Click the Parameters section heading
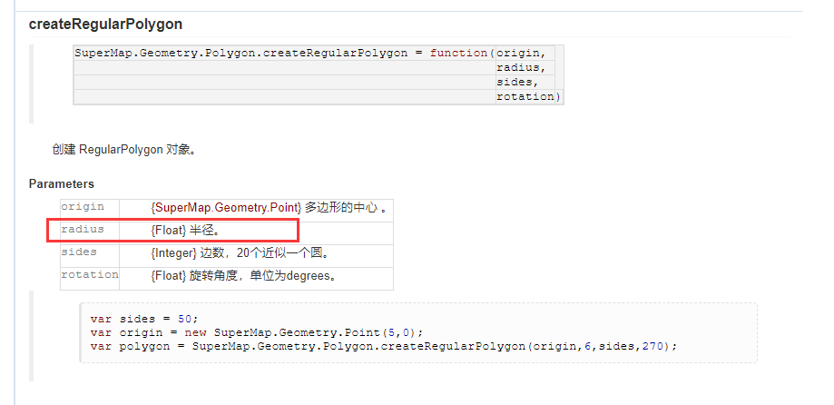Viewport: 834px width, 405px height. [61, 184]
